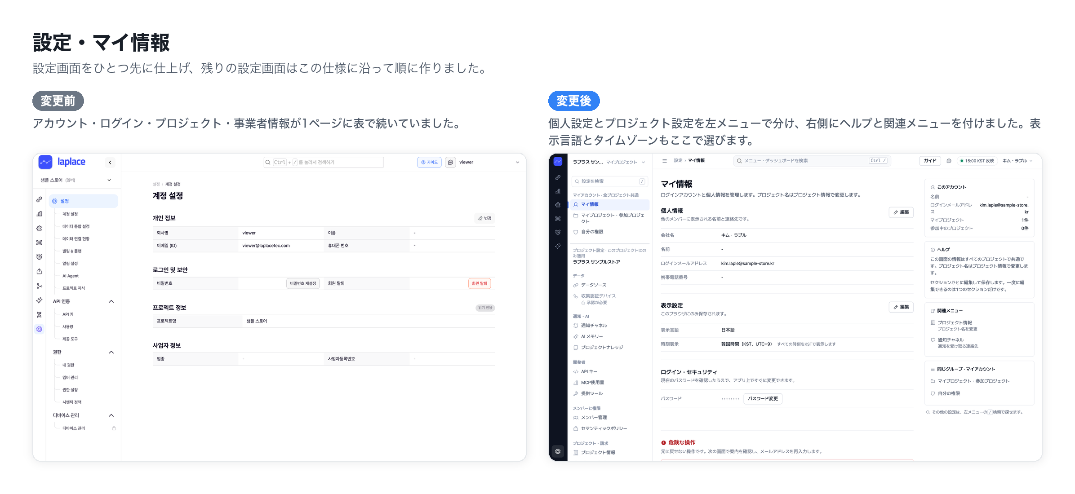Click the blue logo in the after screen dark rail
1075x494 pixels.
coord(558,162)
